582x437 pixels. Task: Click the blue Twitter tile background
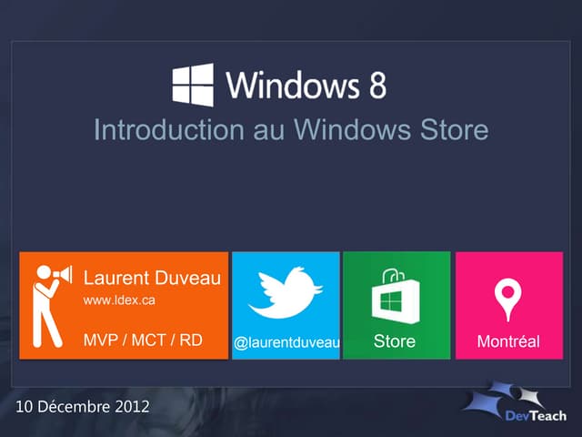pos(286,306)
